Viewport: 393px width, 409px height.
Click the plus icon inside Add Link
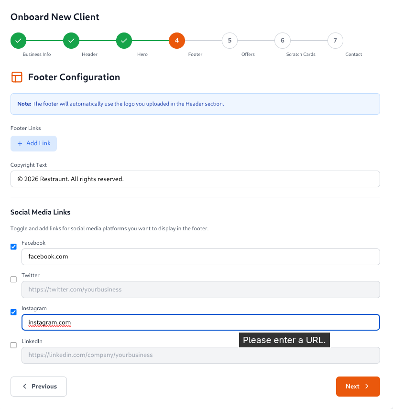click(19, 143)
